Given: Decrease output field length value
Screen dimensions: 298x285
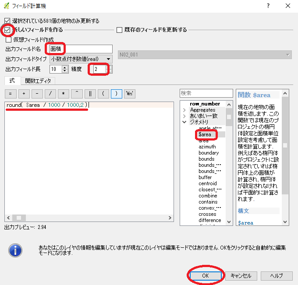Looking at the screenshot, I should [x=65, y=71].
